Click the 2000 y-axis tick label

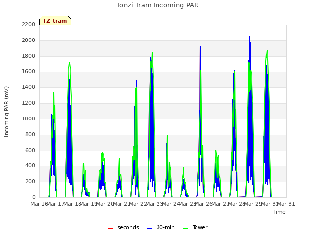pyautogui.click(x=29, y=40)
